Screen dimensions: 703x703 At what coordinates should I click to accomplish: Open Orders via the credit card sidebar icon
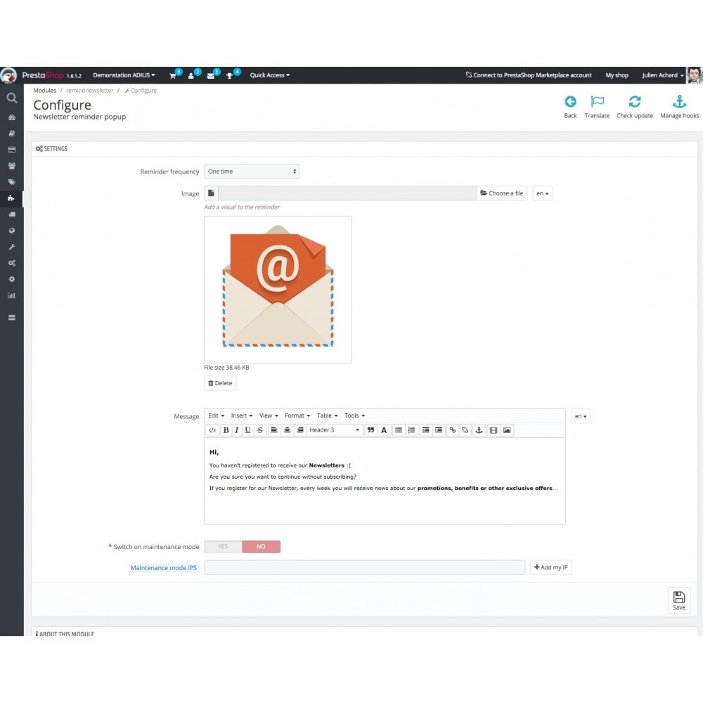point(12,150)
